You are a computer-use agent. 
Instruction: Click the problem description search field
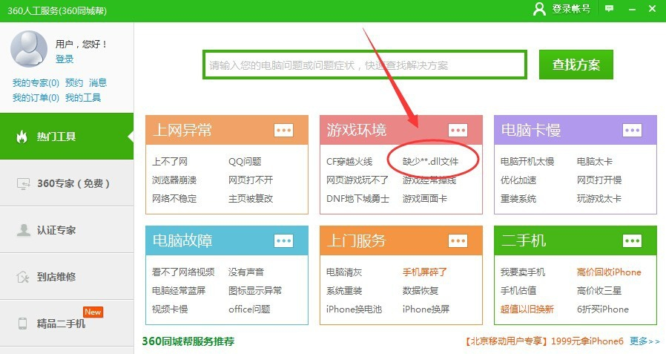[363, 65]
